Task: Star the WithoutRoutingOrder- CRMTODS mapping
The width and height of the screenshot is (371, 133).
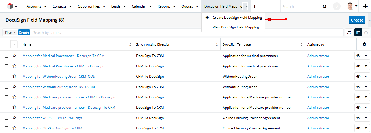Action: (x=14, y=76)
